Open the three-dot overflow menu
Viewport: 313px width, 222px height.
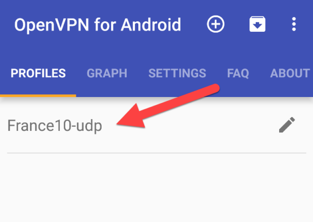click(x=294, y=24)
